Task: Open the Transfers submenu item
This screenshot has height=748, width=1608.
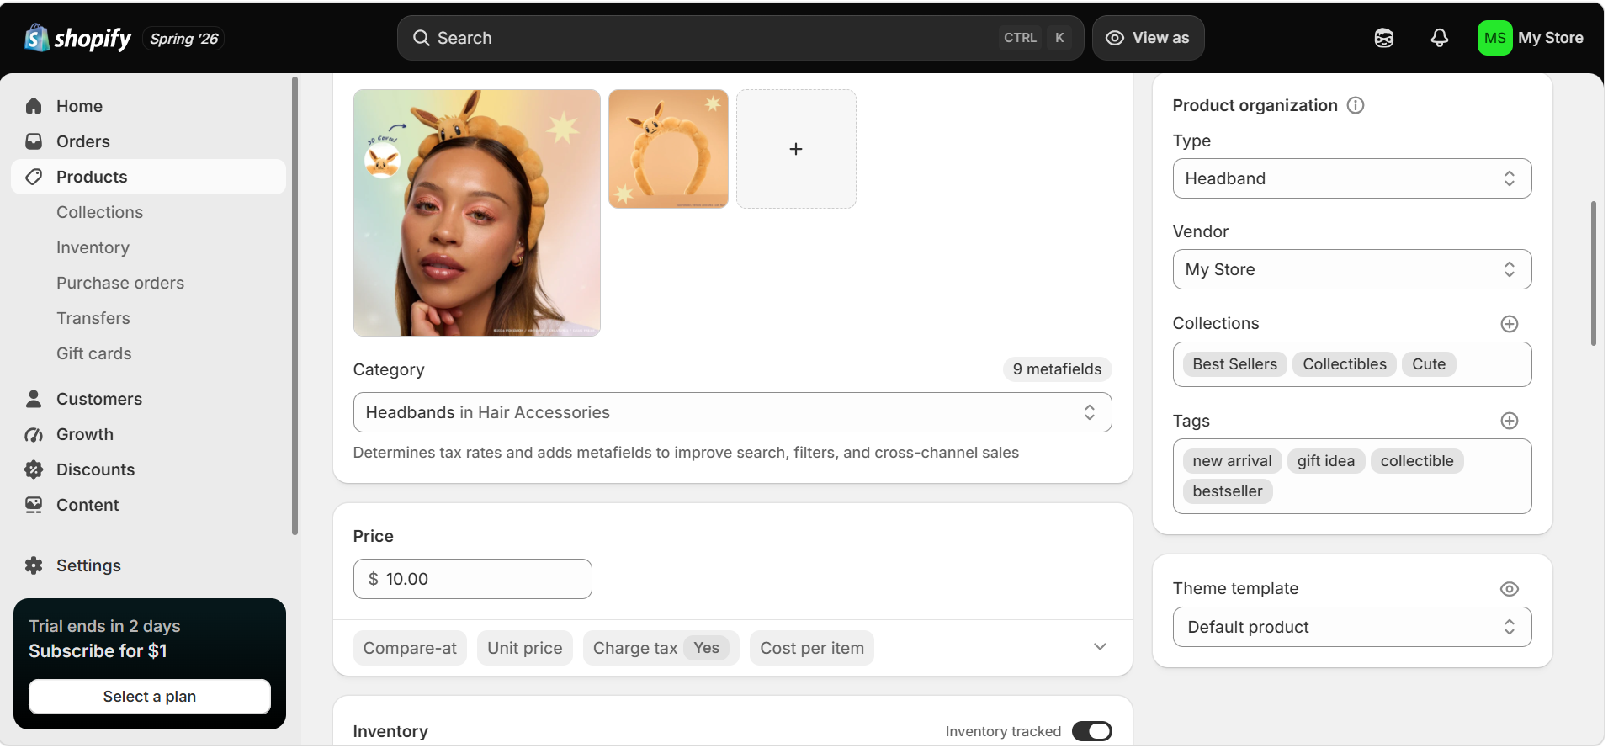Action: [93, 318]
